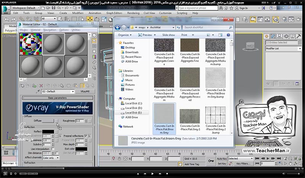Open the Hierarchy panel tab icon

pos(279,36)
